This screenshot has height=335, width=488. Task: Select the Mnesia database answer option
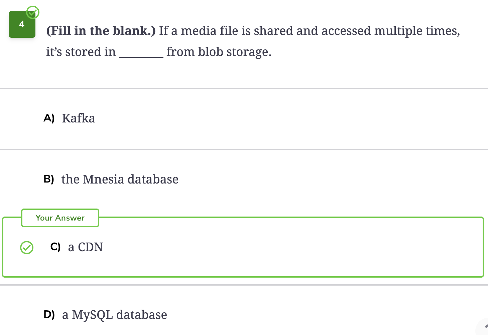click(244, 180)
